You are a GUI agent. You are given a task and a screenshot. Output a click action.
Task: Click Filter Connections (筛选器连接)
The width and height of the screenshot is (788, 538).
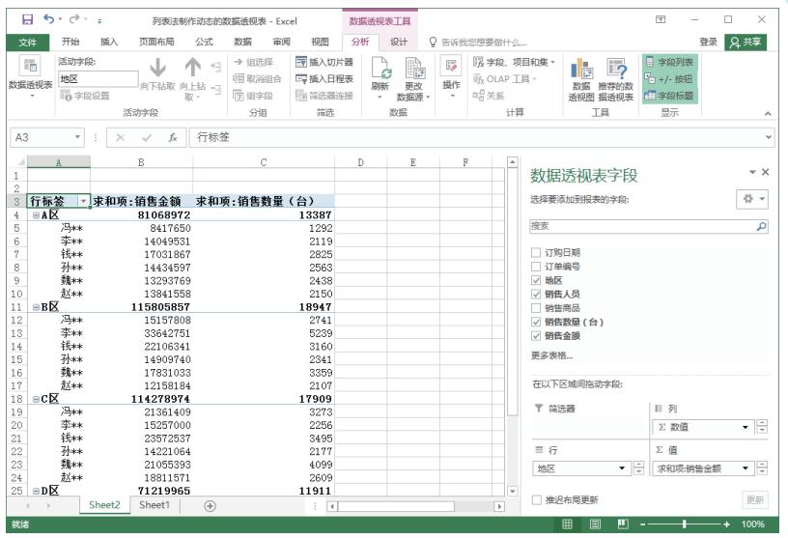[x=324, y=96]
